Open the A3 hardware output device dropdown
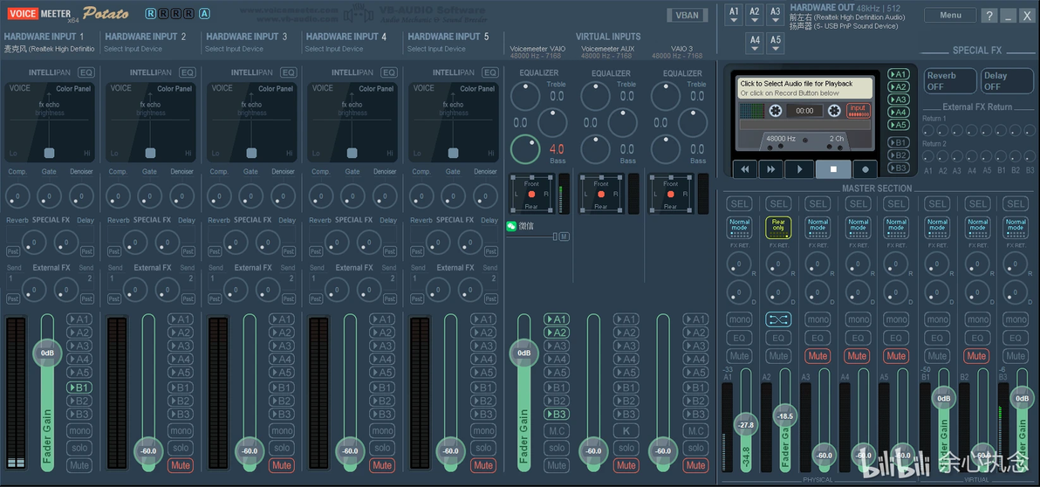 pyautogui.click(x=776, y=15)
